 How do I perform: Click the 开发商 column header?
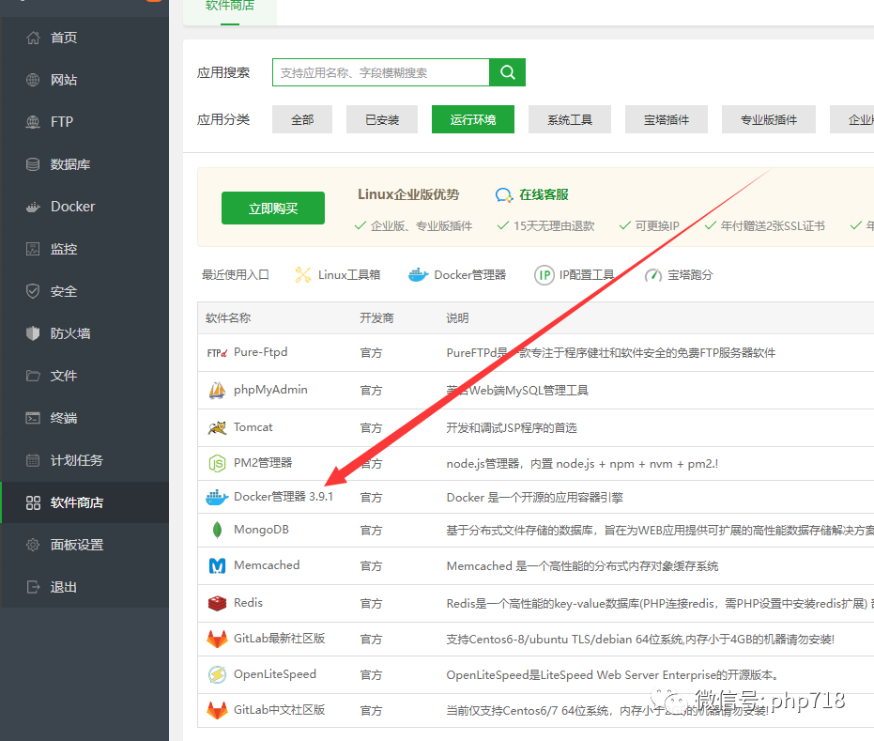pos(376,317)
